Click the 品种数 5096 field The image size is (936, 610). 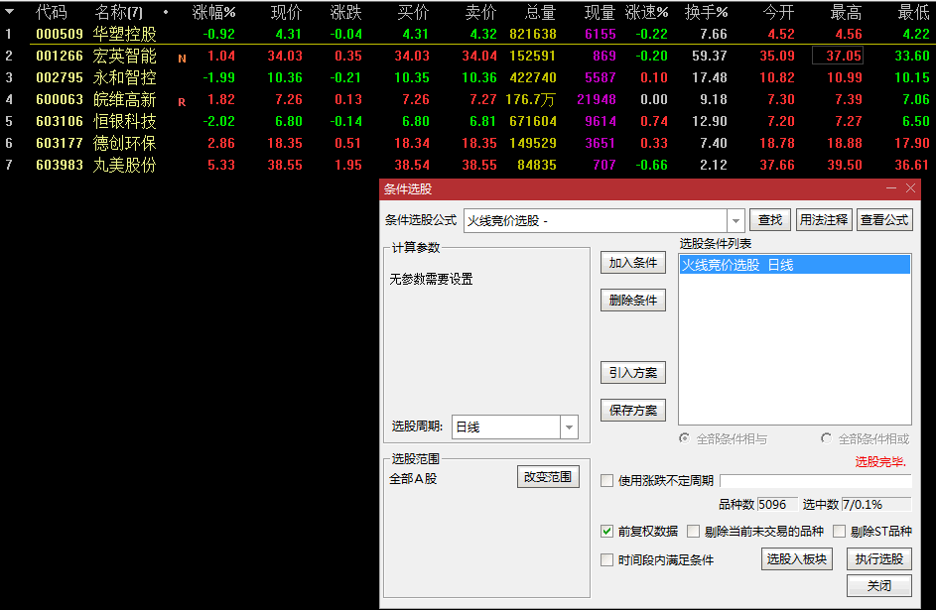[777, 505]
